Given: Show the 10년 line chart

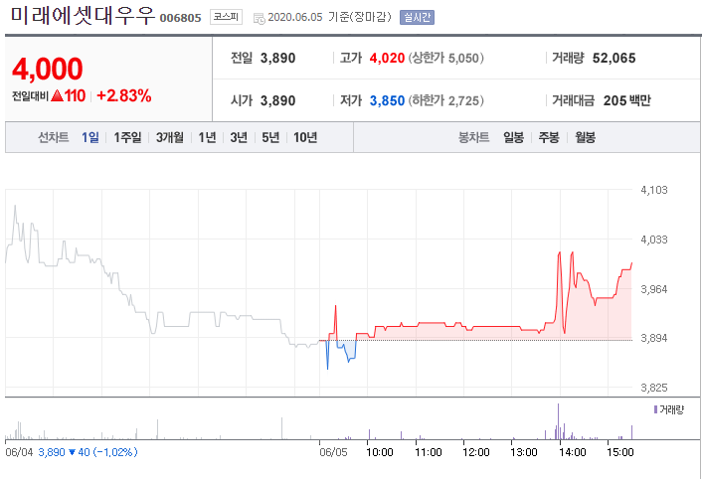Looking at the screenshot, I should [305, 137].
